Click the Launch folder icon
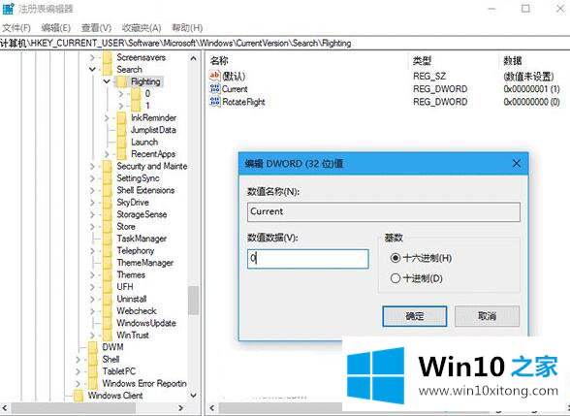Image resolution: width=570 pixels, height=416 pixels. pos(121,142)
